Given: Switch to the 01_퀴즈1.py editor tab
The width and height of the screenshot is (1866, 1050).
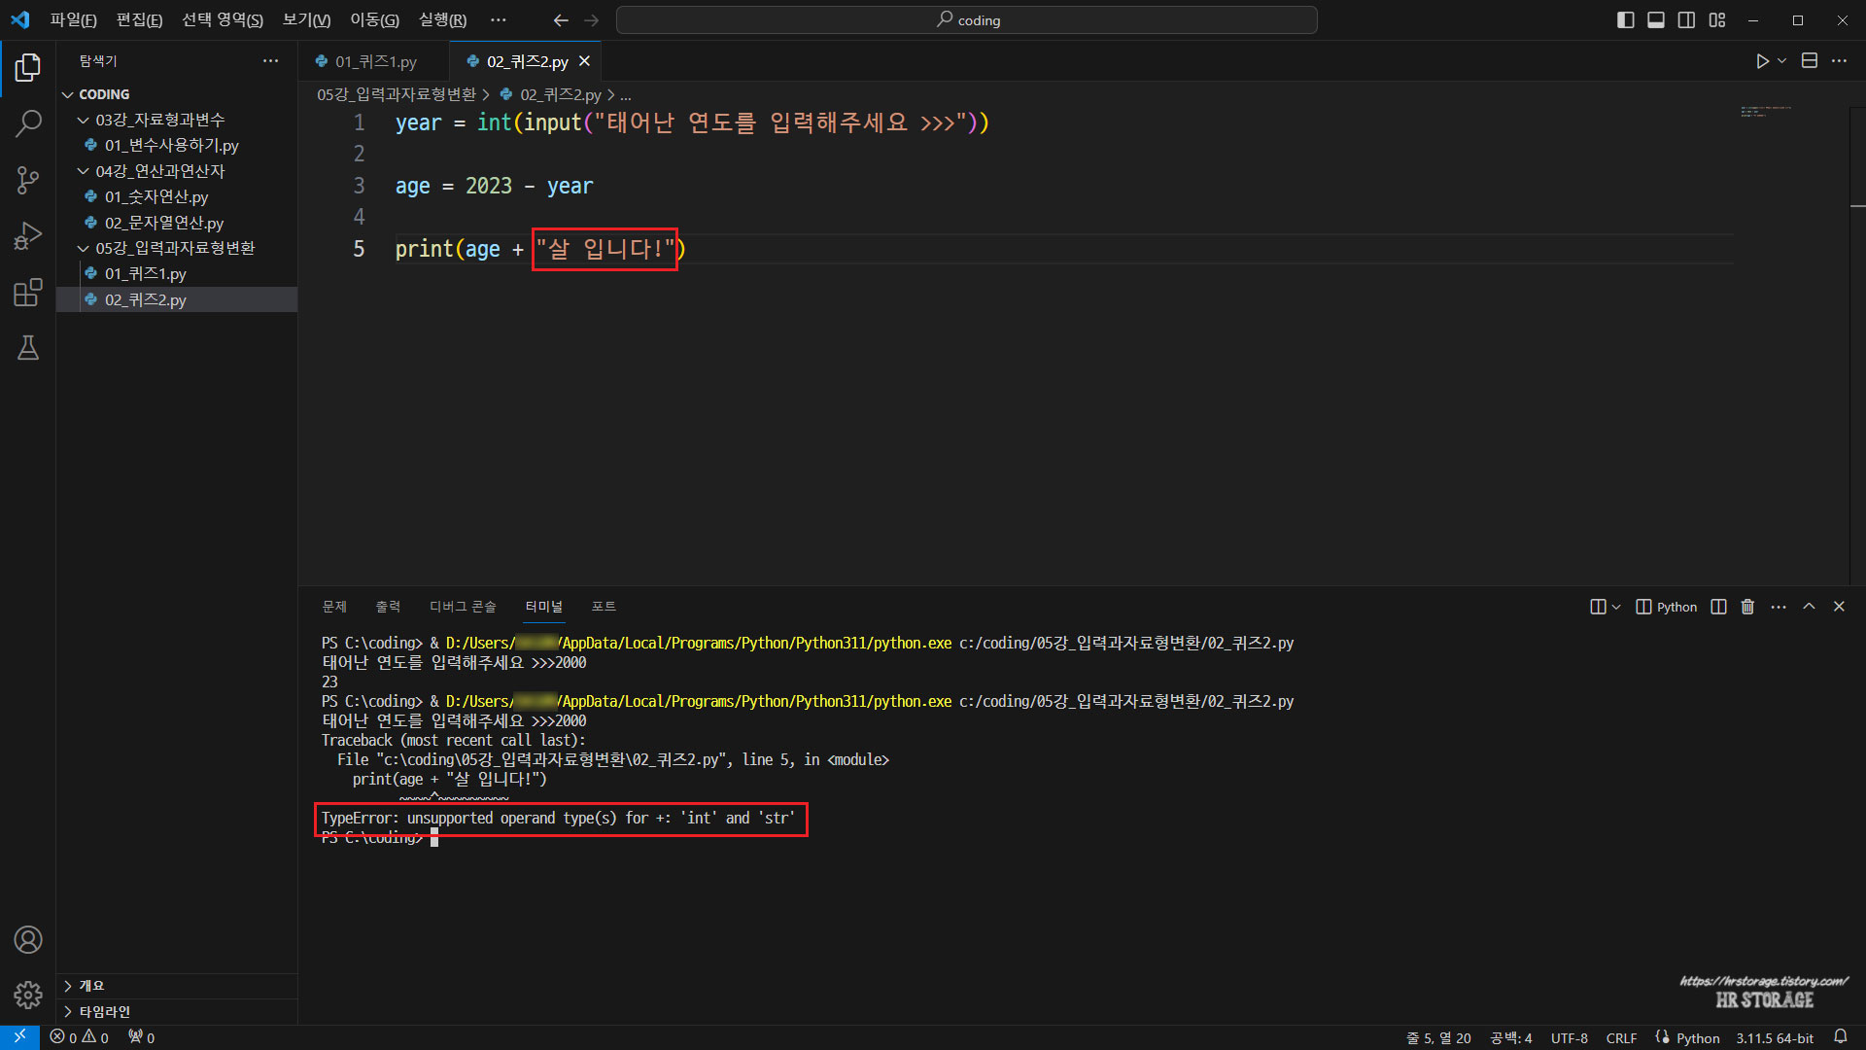Looking at the screenshot, I should pos(375,61).
